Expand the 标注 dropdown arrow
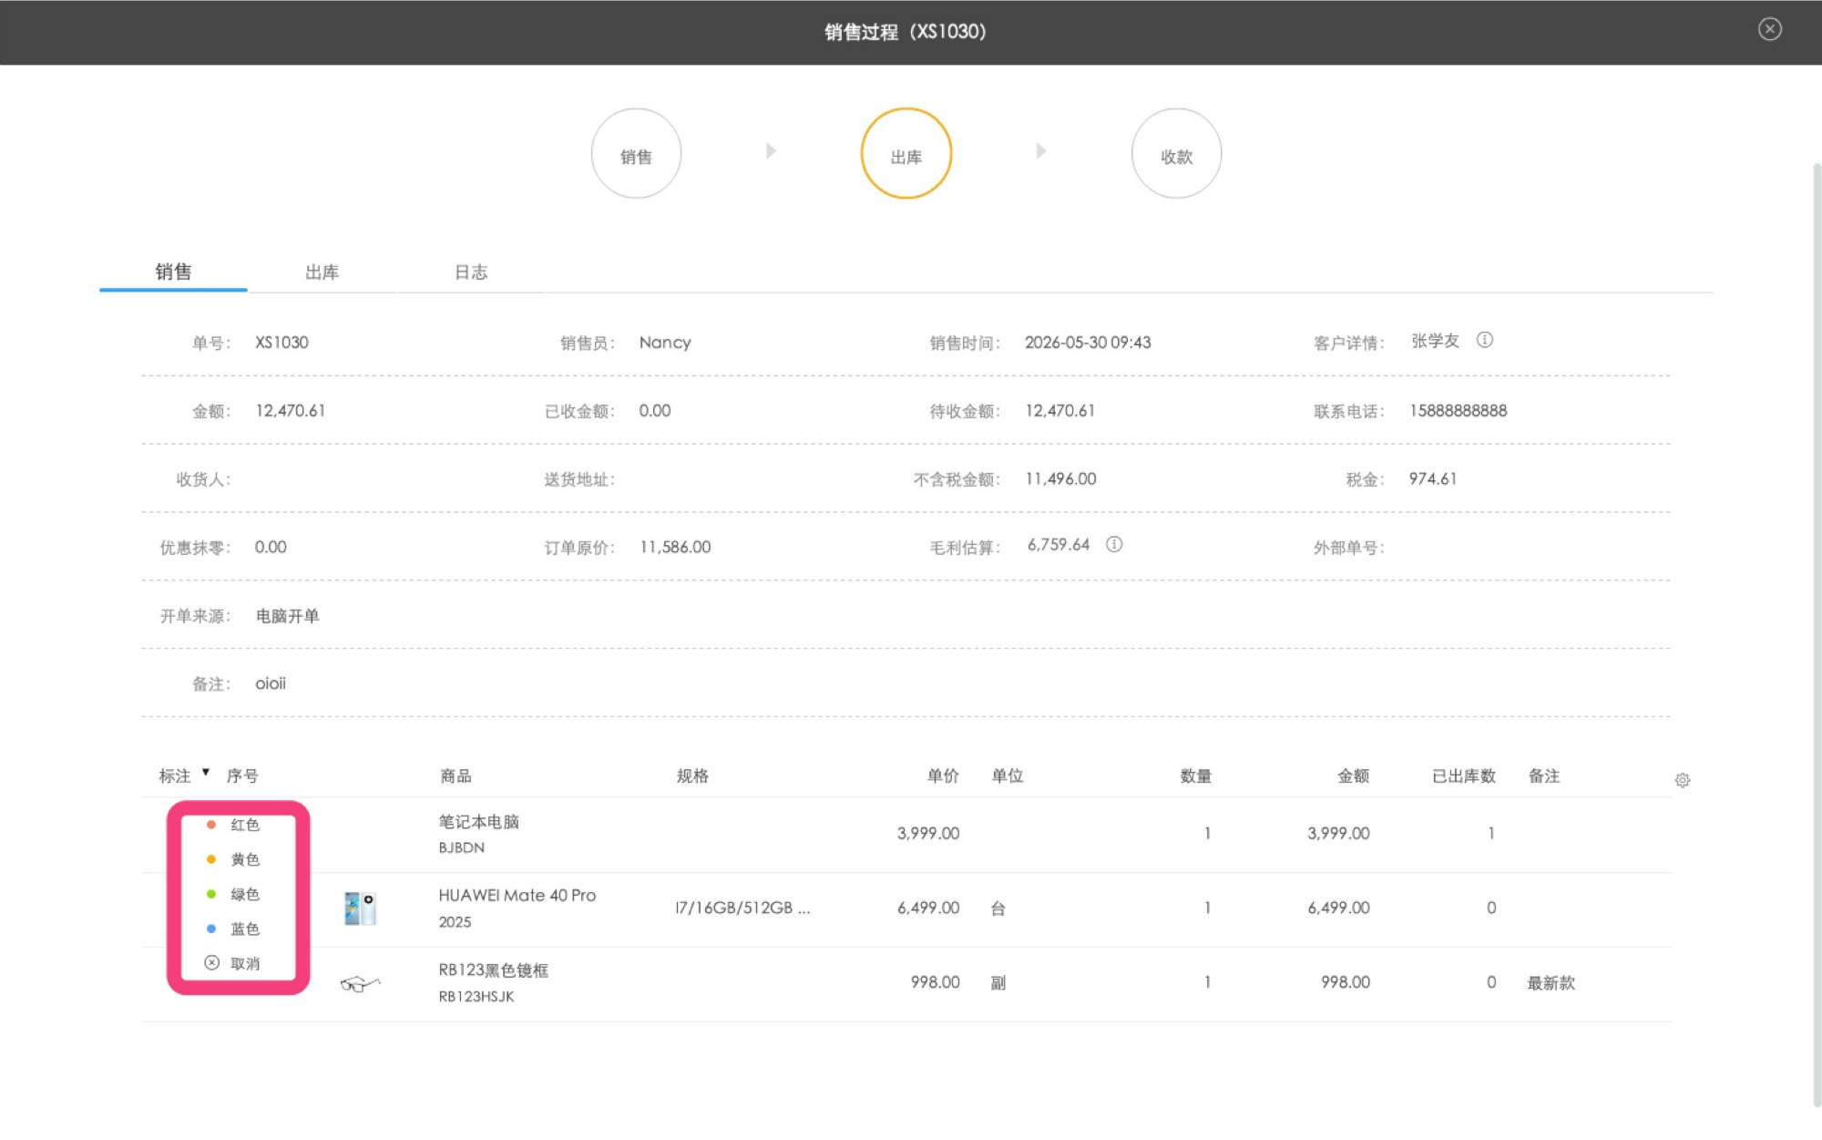This screenshot has width=1822, height=1140. (206, 772)
